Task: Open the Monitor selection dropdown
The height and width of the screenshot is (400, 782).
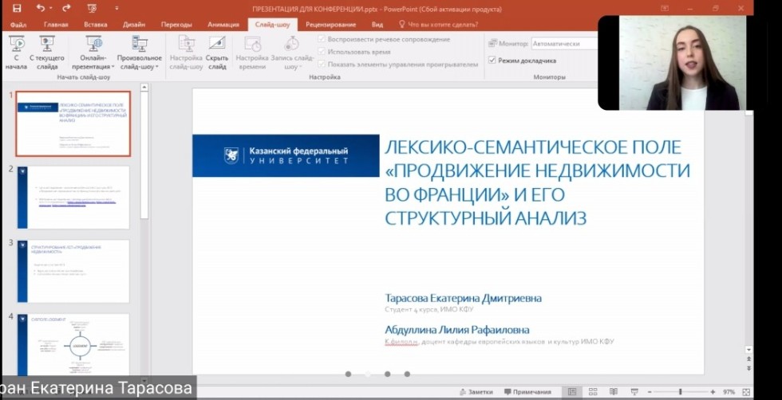Action: pos(565,44)
